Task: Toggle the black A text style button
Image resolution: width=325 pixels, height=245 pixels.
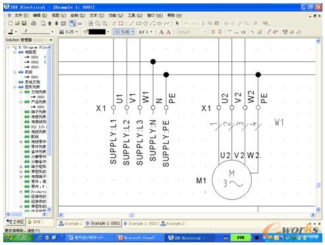Action: [x=162, y=32]
